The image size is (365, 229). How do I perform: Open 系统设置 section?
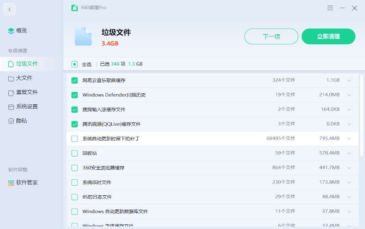[27, 107]
